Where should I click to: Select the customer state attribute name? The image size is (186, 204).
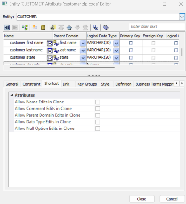click(x=23, y=57)
